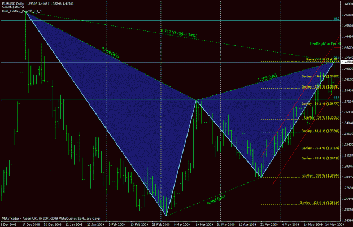
Task: Click the '17 Dec 2008' date label
Action: pyautogui.click(x=31, y=225)
